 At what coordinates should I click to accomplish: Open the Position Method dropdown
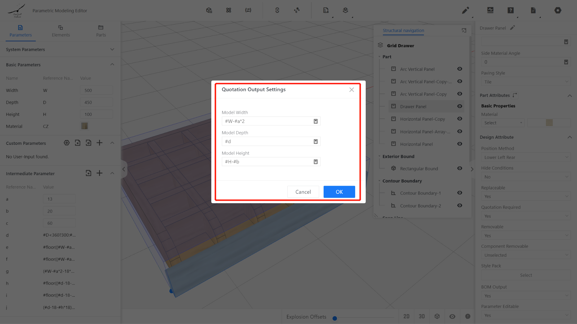click(x=525, y=157)
